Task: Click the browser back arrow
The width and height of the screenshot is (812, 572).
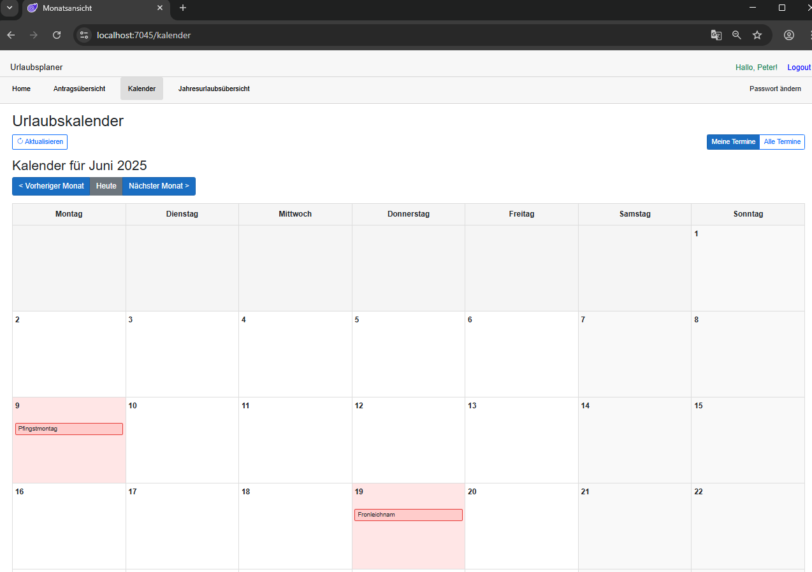Action: 11,35
